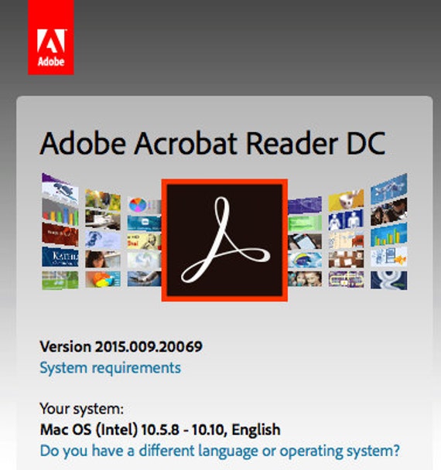The width and height of the screenshot is (441, 470).
Task: Click the tablet device thumbnail
Action: coord(305,242)
